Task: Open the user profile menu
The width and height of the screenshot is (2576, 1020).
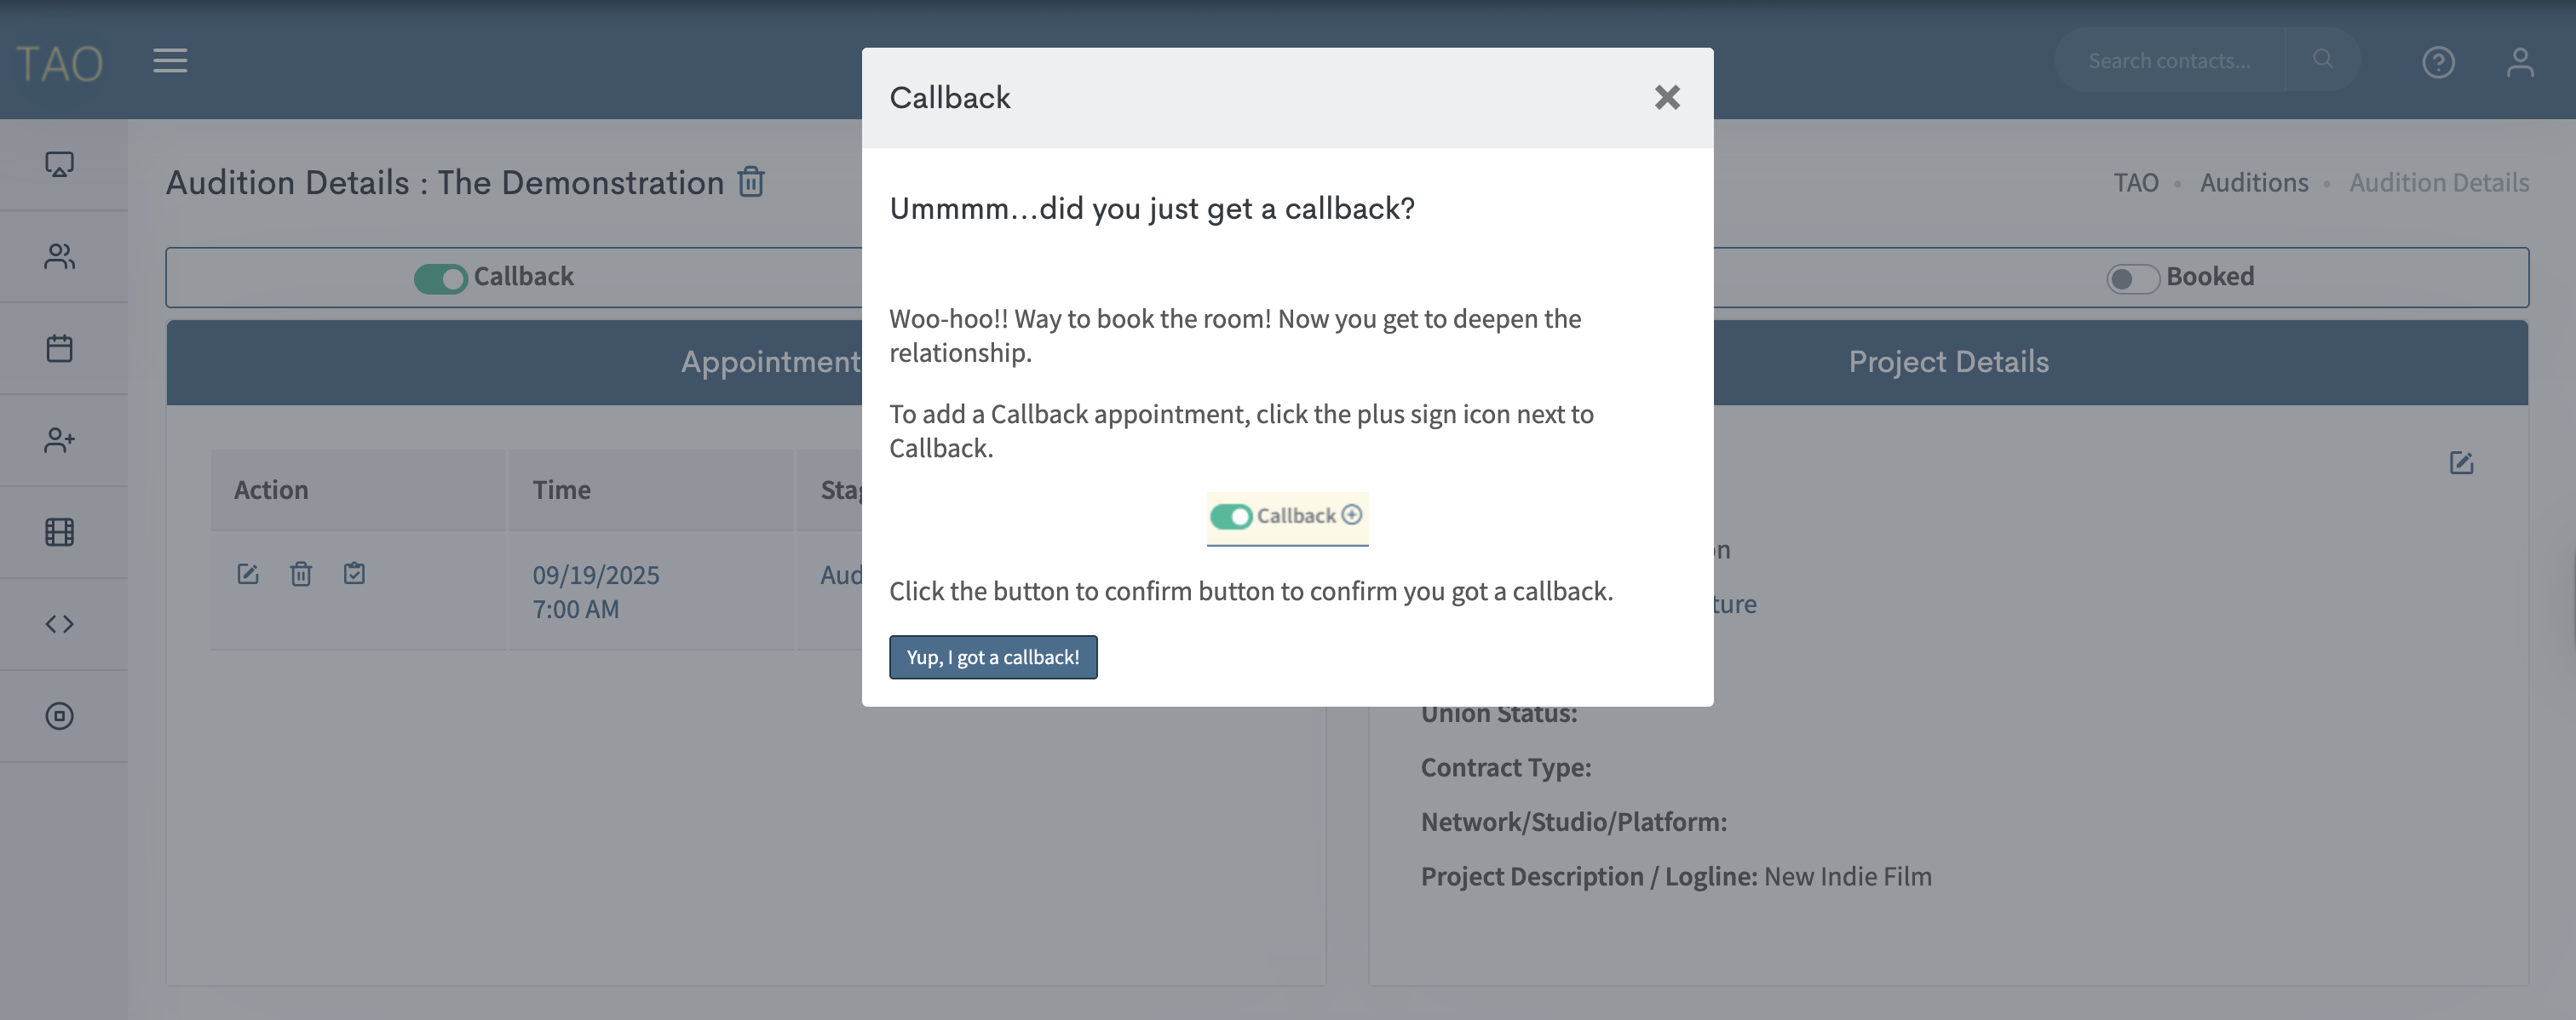Action: point(2519,62)
